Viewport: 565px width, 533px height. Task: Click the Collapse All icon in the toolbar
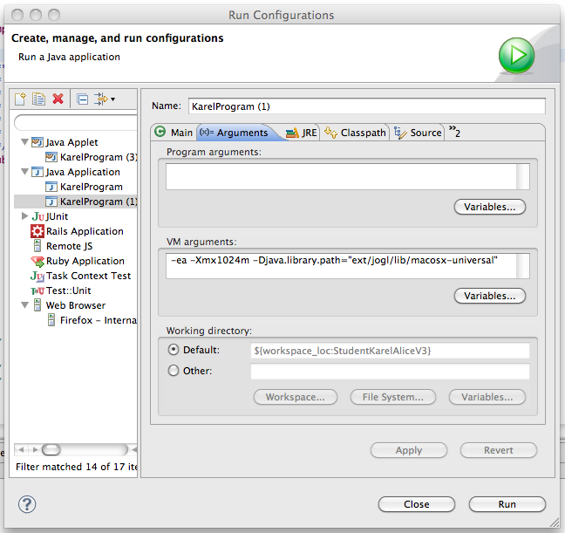point(83,99)
